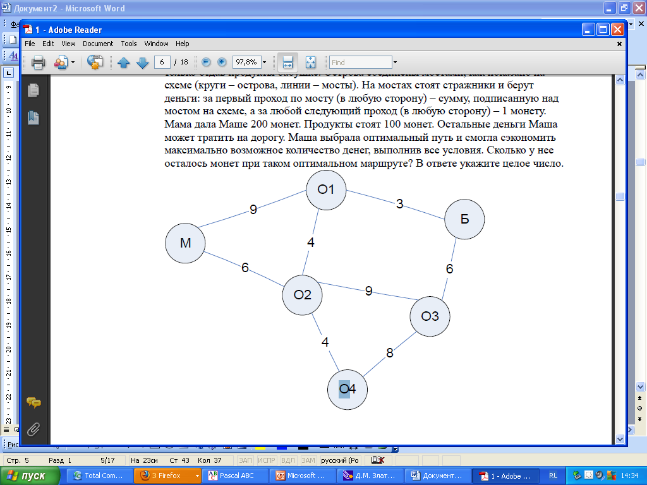Click the русский language indicator
647x485 pixels.
click(x=340, y=460)
